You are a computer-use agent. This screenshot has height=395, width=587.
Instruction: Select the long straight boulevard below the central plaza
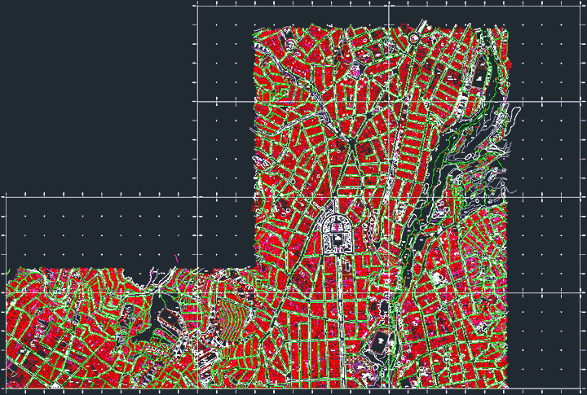click(341, 321)
